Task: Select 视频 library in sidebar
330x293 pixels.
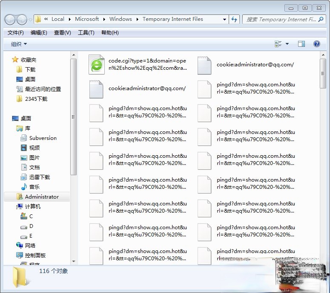Action: coord(30,148)
